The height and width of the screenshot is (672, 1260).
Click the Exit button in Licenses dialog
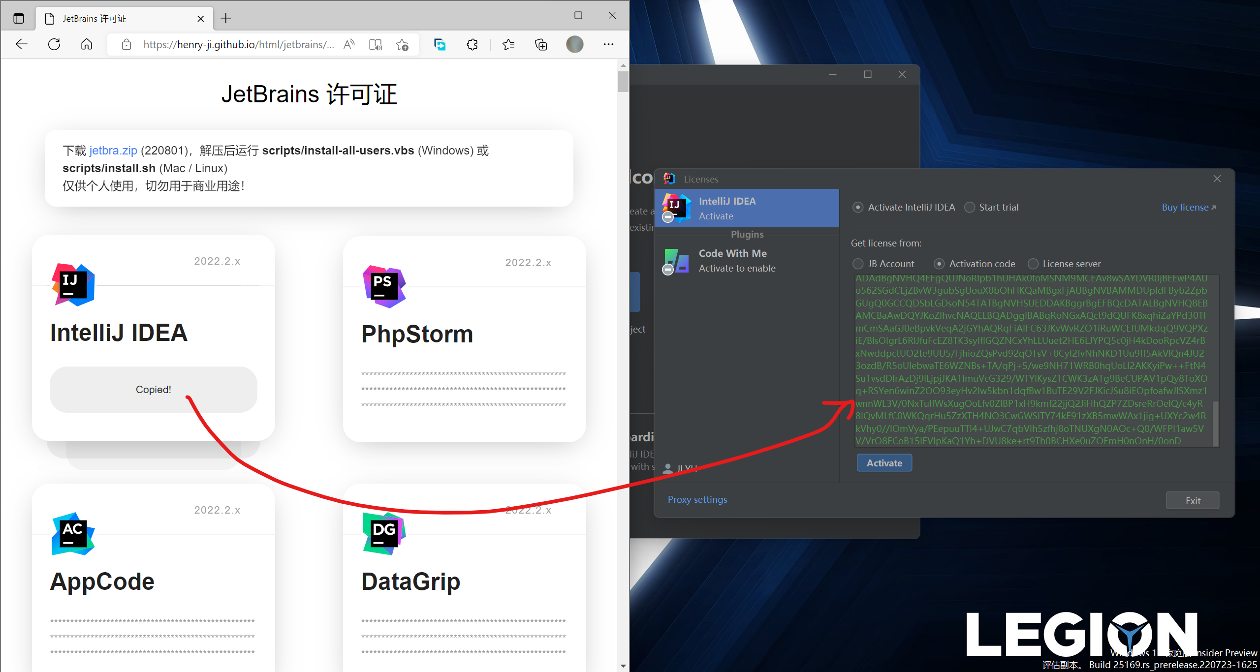1193,501
